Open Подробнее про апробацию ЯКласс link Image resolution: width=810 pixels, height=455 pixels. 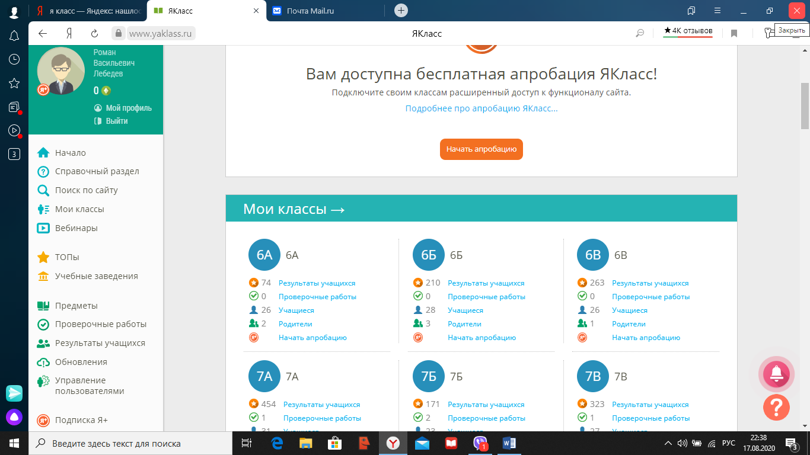(481, 108)
